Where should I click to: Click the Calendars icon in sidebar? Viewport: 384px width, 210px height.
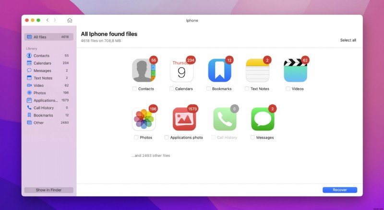[x=29, y=63]
